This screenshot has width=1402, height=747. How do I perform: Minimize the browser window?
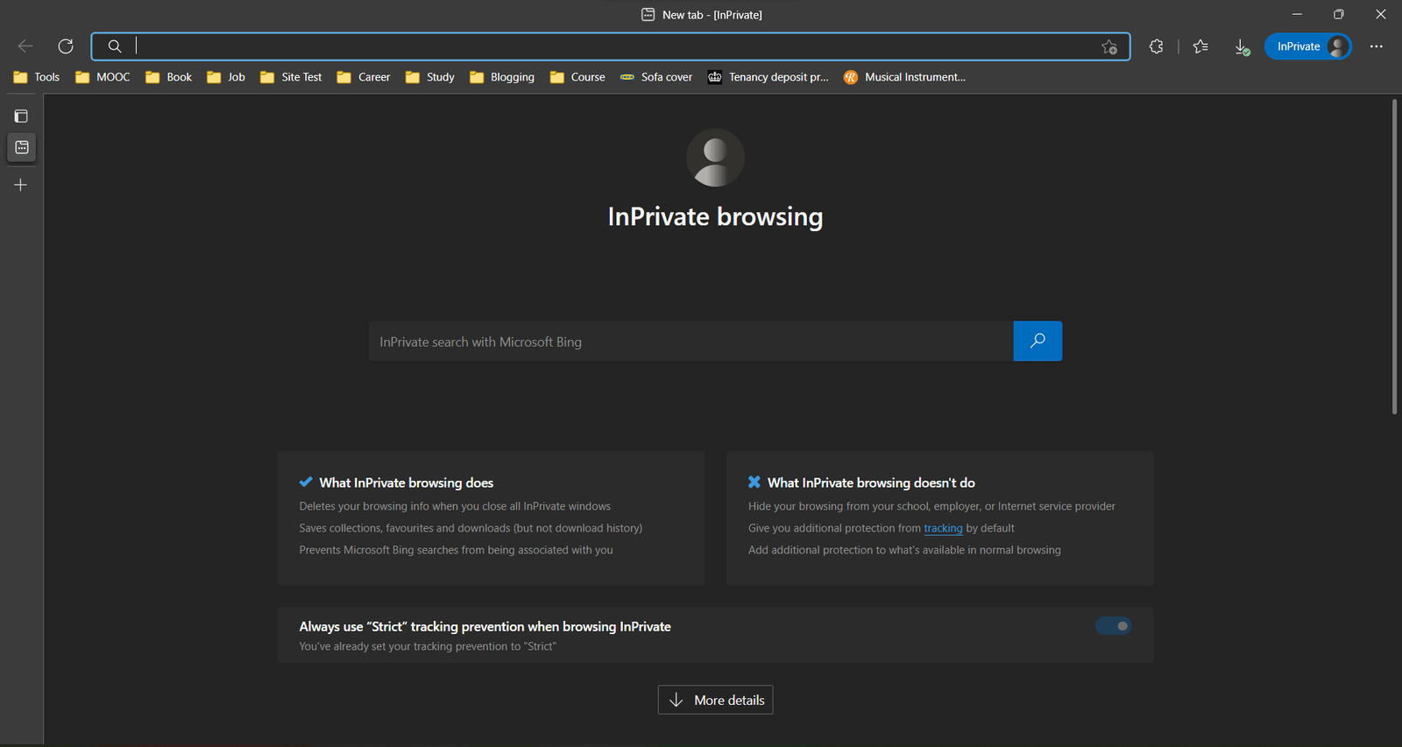click(x=1297, y=14)
